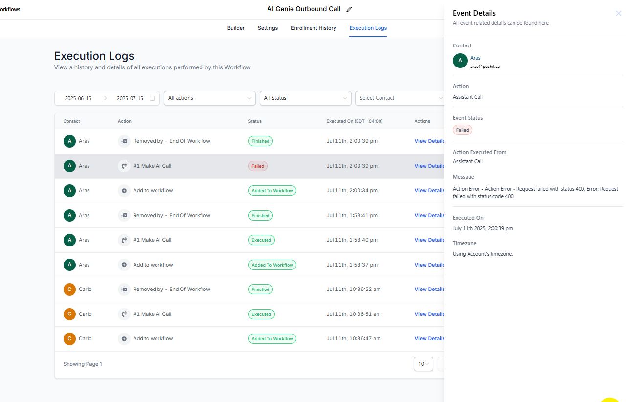Click Aras avatar in Event Details panel
Screen dimensions: 626x402
[x=460, y=61]
